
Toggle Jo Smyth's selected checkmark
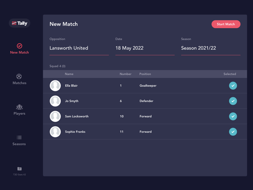coord(233,101)
